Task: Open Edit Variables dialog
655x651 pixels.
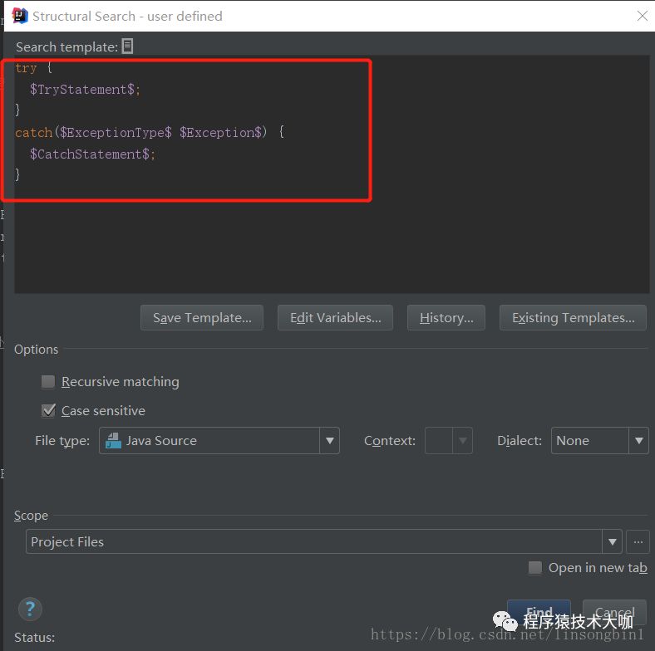Action: point(336,317)
